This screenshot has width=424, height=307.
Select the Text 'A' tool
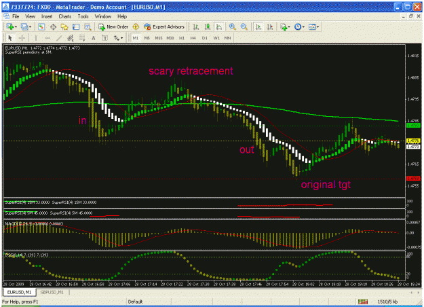(94, 38)
